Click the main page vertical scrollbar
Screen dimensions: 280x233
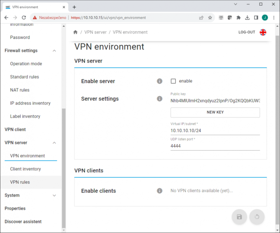(277, 130)
